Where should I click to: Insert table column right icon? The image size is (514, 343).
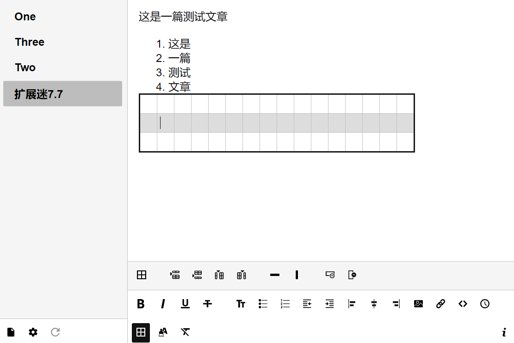tap(242, 275)
